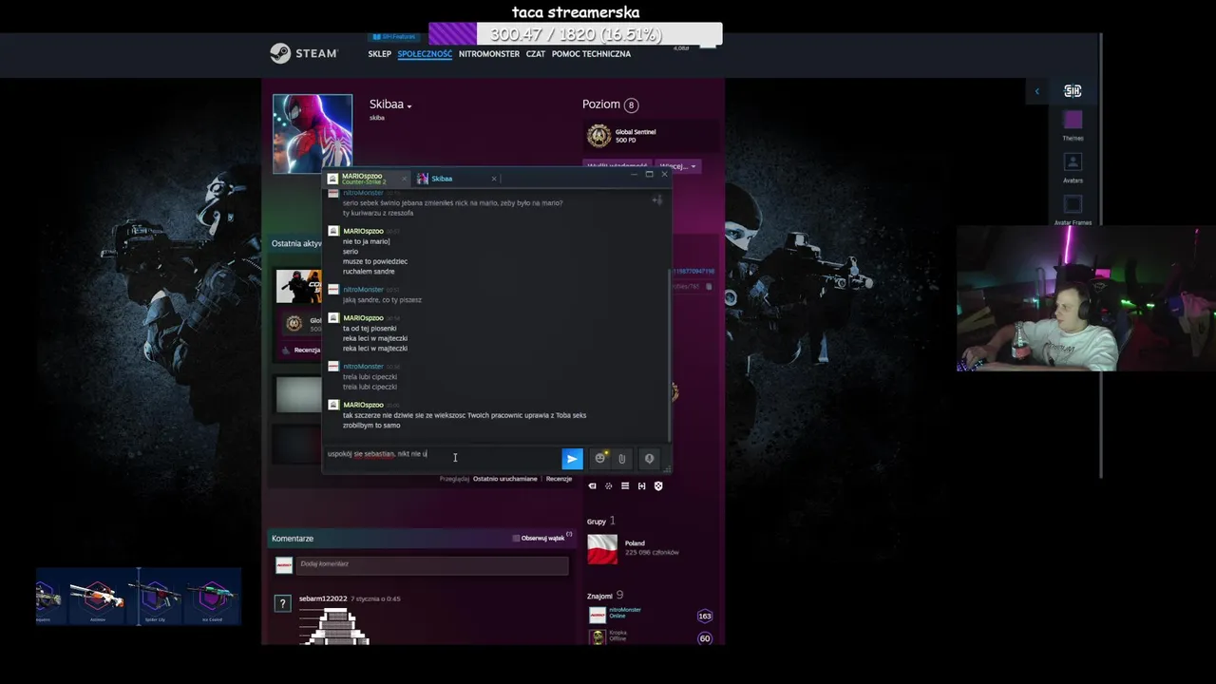Open the Poland group link
Screen dimensions: 1216x684
[x=635, y=543]
